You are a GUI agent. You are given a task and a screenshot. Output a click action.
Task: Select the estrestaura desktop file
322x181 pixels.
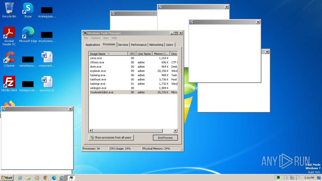pos(28,61)
